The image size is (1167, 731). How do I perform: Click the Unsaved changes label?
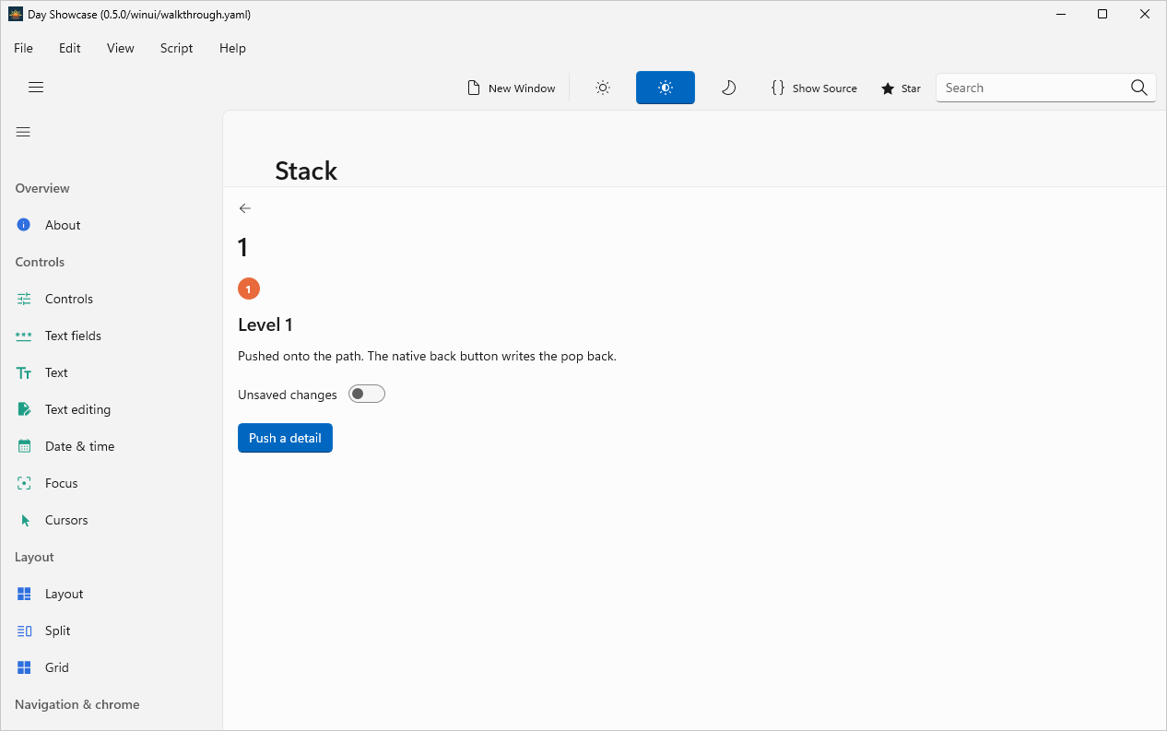click(288, 395)
